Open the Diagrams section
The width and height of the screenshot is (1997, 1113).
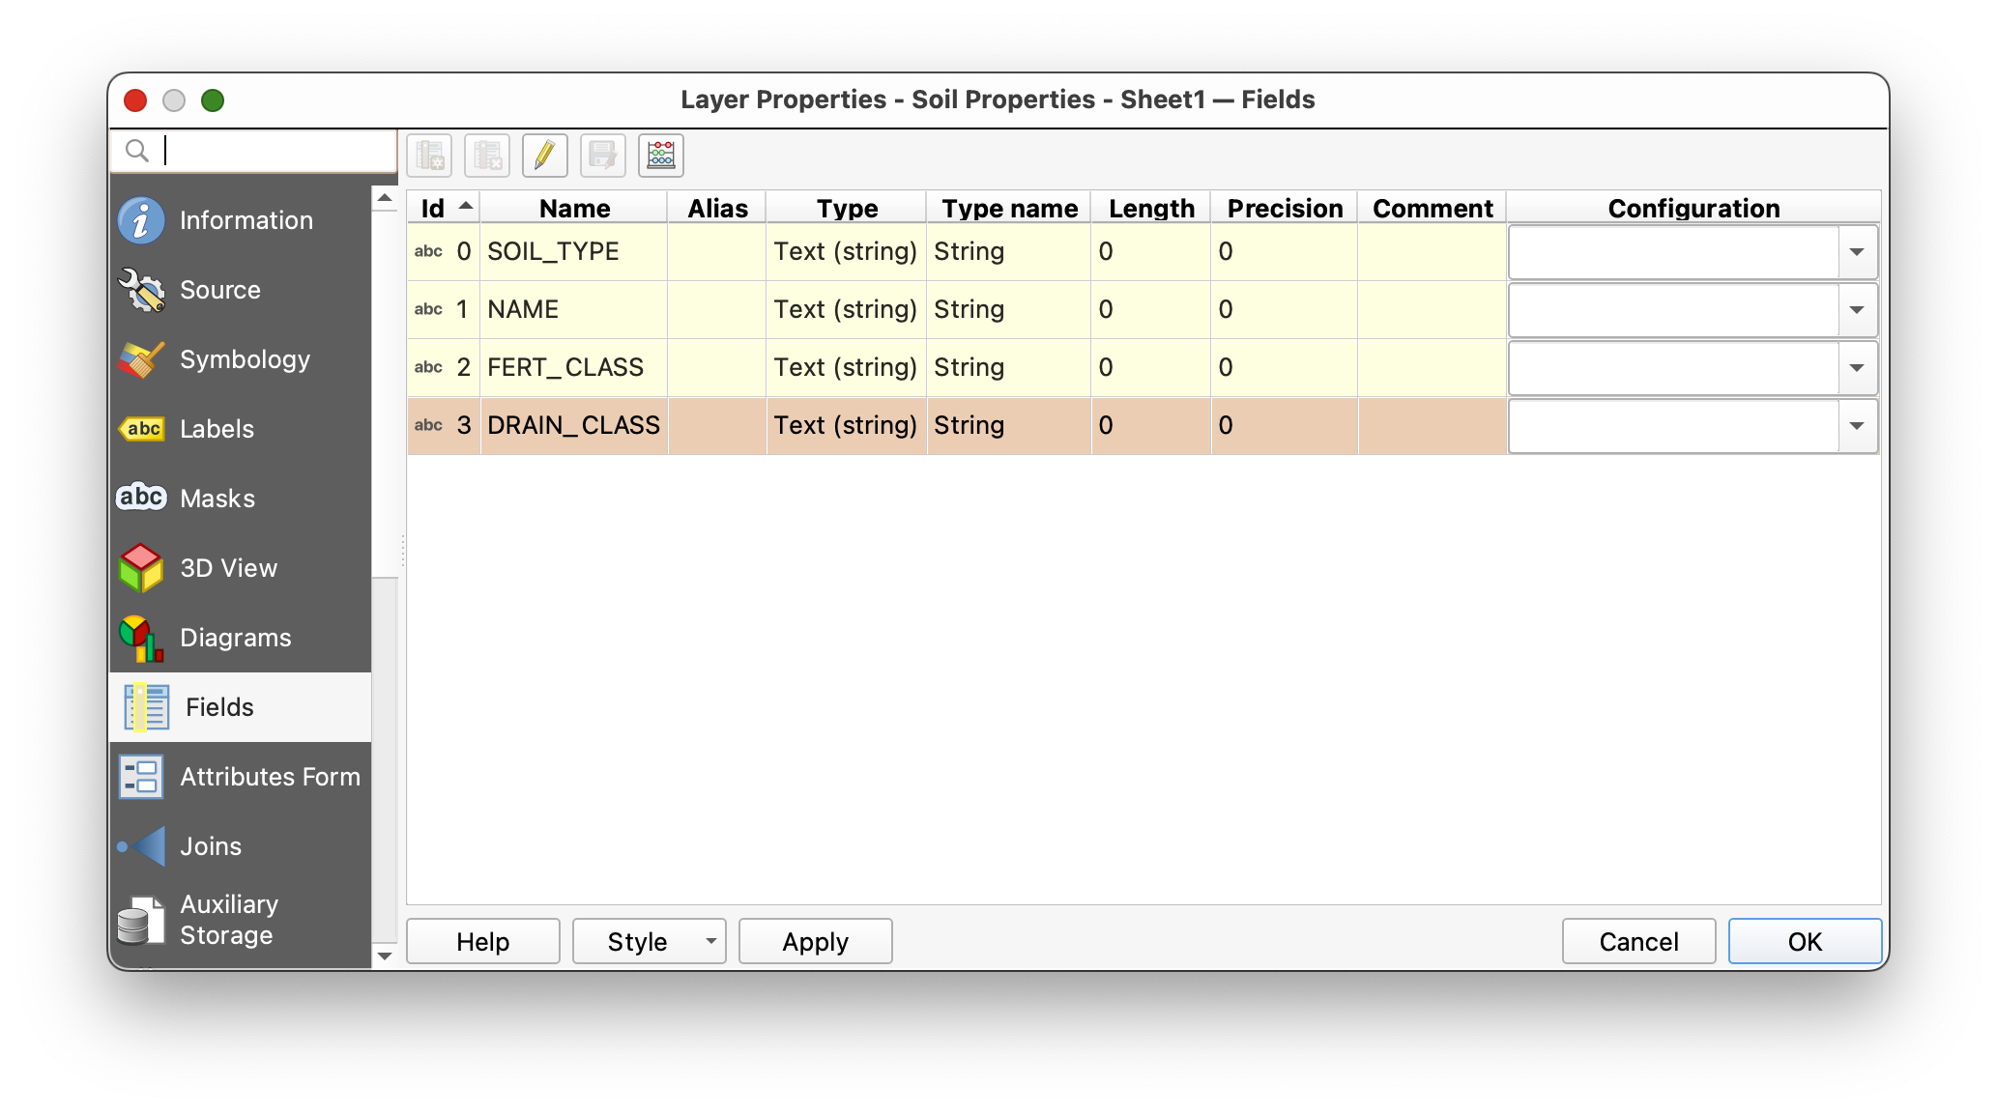pos(235,638)
